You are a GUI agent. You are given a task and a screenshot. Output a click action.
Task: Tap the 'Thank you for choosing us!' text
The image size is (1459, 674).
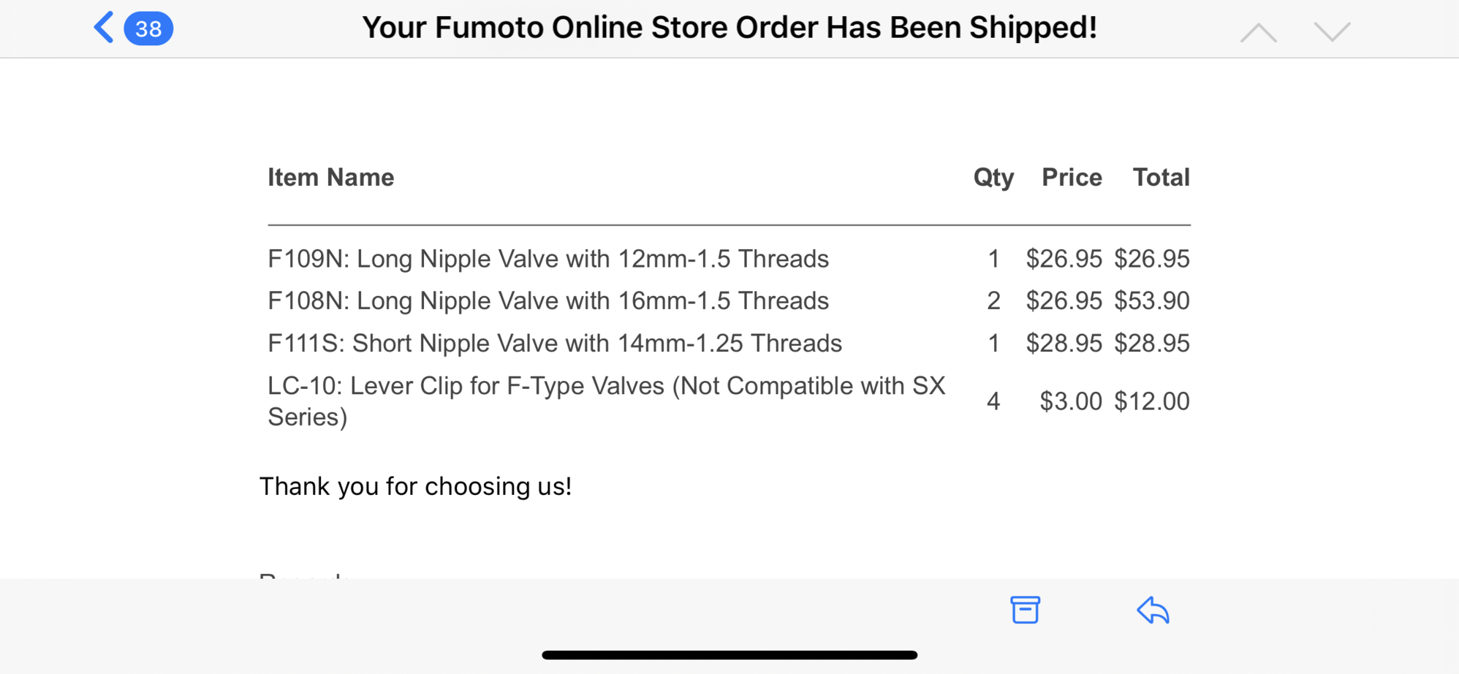[415, 486]
